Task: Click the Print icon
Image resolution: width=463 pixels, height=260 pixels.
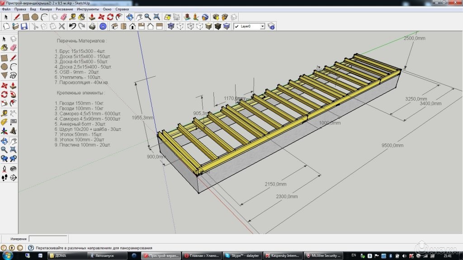Action: 92,27
